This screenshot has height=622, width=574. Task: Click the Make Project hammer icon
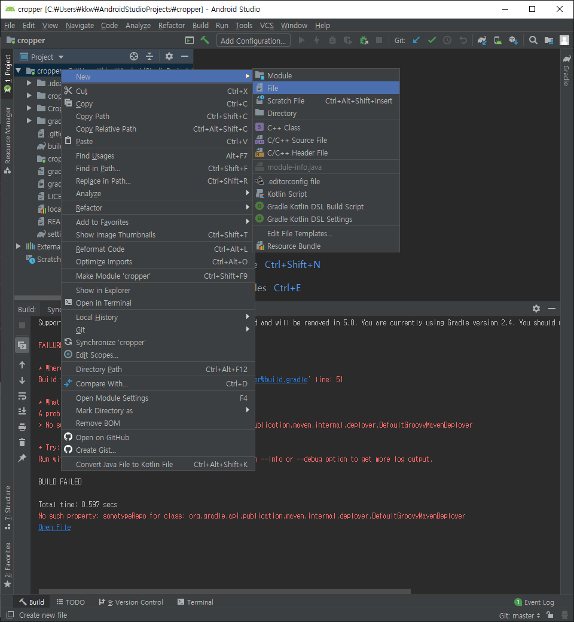[x=204, y=40]
